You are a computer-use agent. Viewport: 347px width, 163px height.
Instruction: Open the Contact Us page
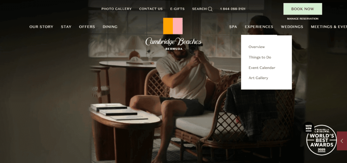tap(151, 9)
